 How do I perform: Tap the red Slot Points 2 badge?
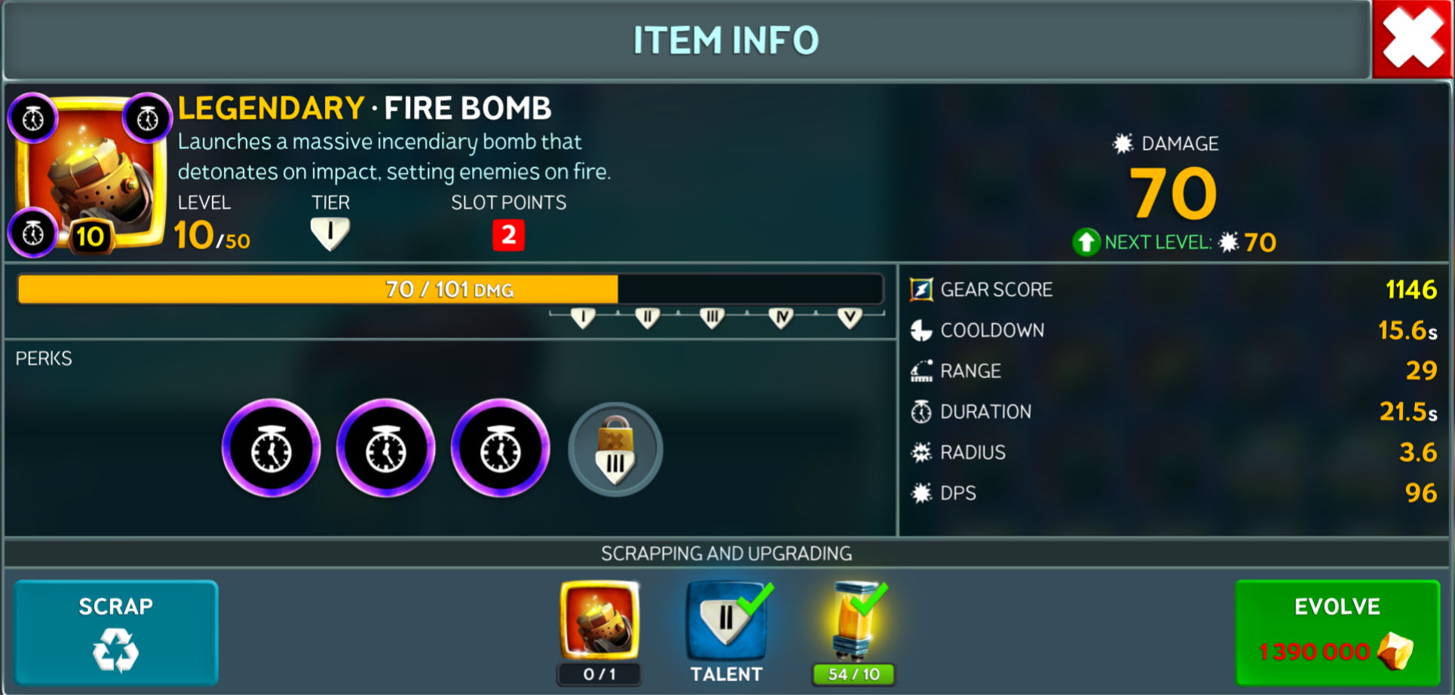pos(509,235)
